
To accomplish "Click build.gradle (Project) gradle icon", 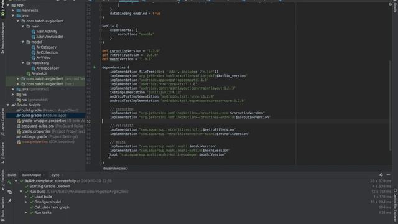I will tap(18, 110).
